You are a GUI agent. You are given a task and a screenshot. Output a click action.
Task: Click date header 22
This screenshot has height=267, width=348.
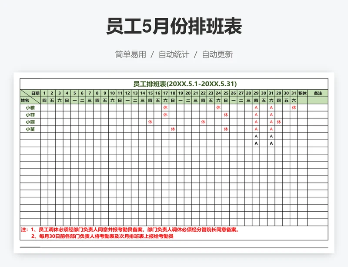(203, 93)
